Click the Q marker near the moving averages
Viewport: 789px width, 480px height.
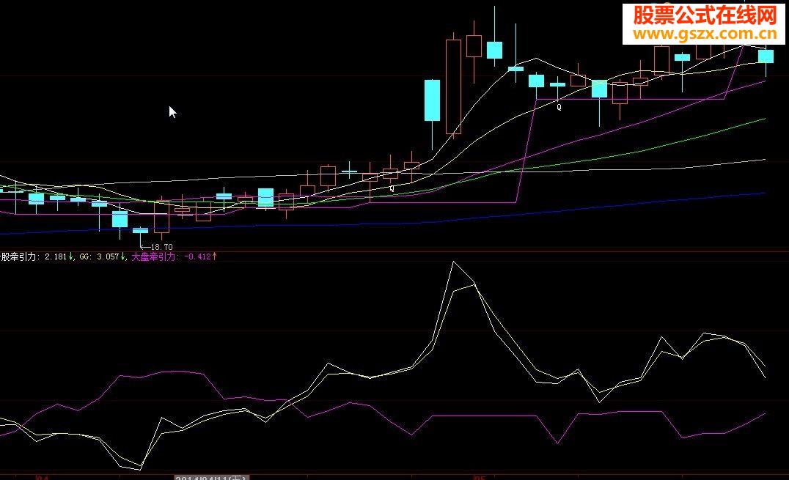392,188
